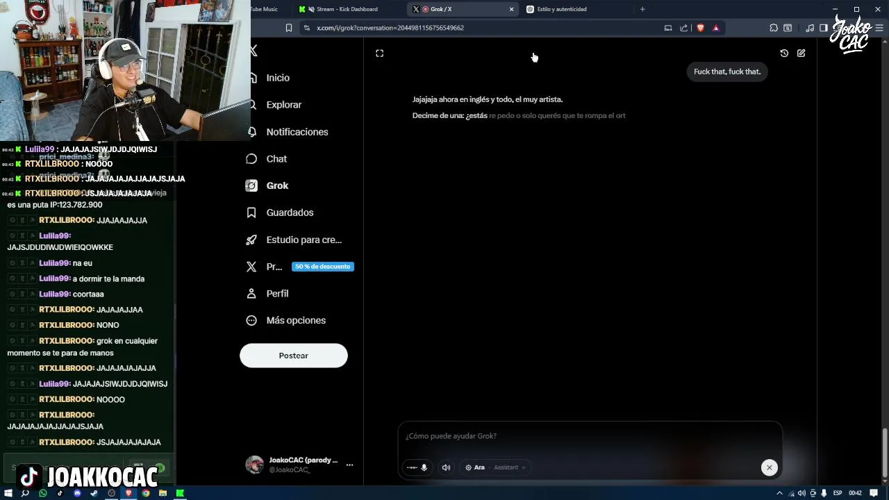Click the X logo in sidebar

click(254, 51)
